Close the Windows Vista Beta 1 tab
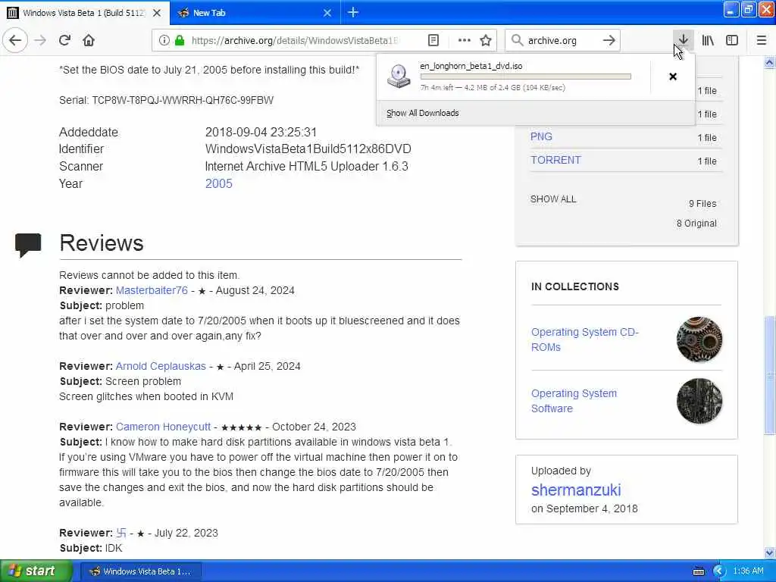The width and height of the screenshot is (776, 582). coord(157,13)
